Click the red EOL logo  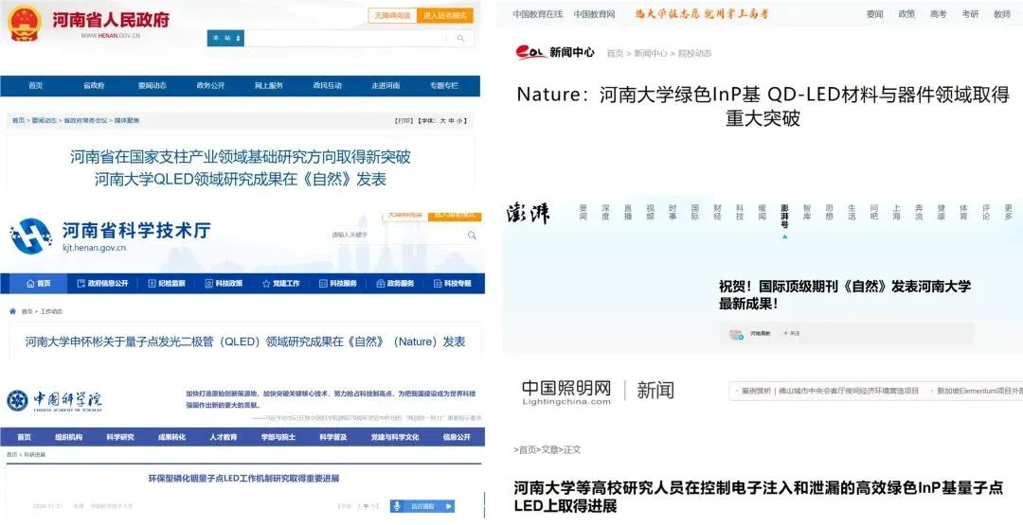tap(530, 52)
